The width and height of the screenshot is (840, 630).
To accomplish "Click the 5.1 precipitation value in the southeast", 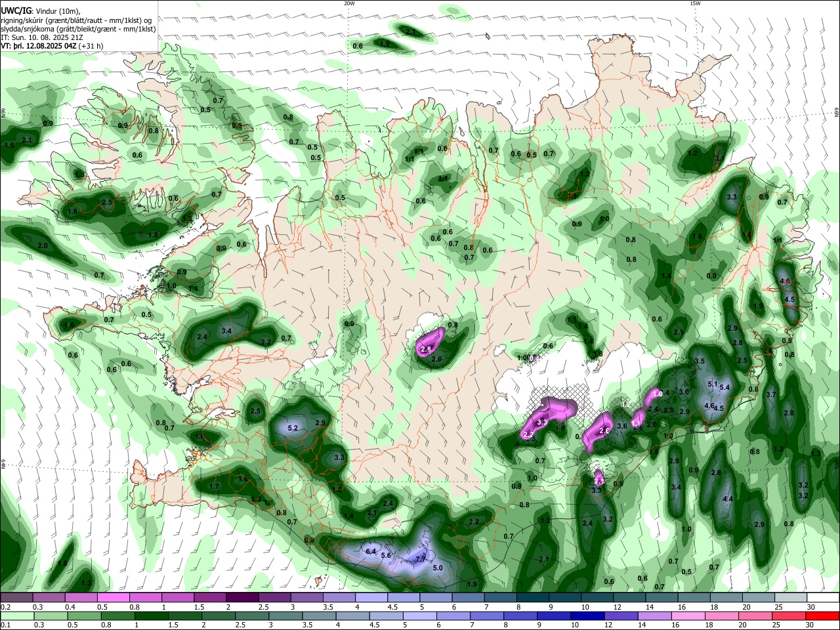I will click(713, 384).
